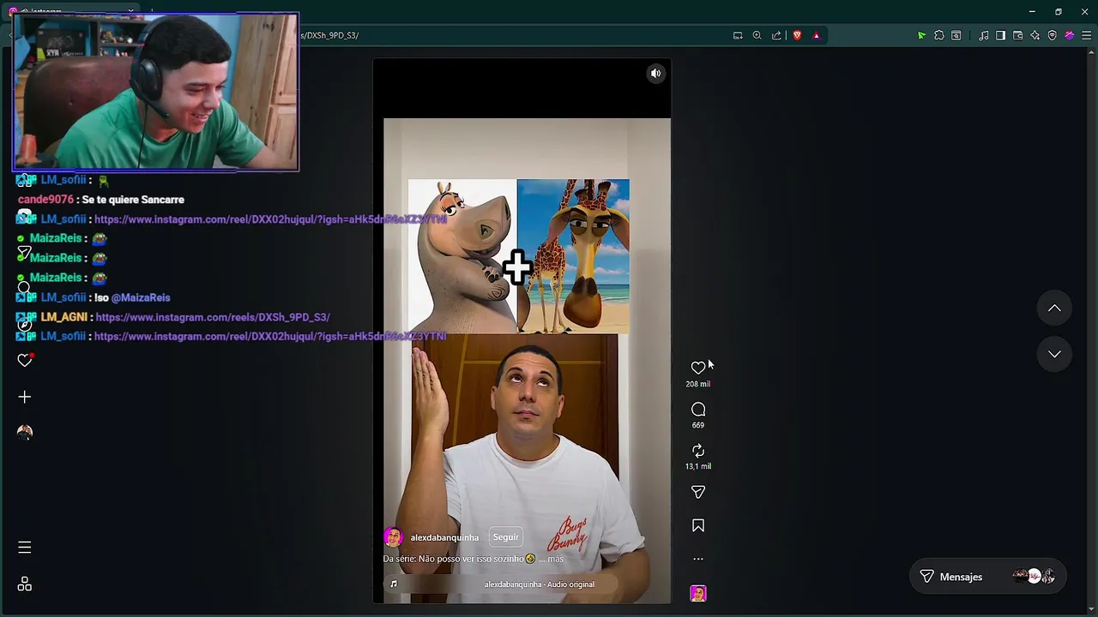The image size is (1098, 617).
Task: Open the Brave VPN shield icon
Action: point(1053,35)
